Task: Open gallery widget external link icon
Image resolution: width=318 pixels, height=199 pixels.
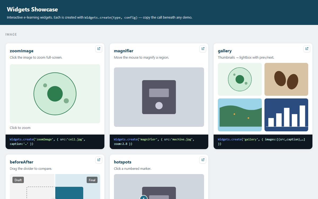Action: click(x=307, y=49)
